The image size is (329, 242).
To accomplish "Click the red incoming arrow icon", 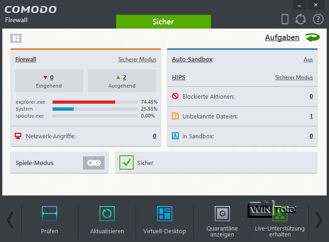I will pyautogui.click(x=45, y=77).
